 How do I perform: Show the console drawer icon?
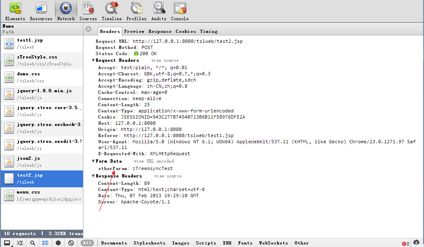(20, 243)
